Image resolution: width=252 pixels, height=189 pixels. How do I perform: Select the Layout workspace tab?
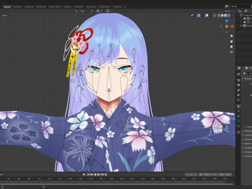pos(7,7)
